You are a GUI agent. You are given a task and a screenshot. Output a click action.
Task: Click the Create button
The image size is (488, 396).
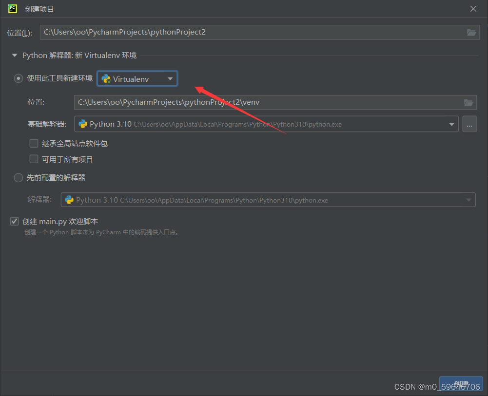[461, 384]
